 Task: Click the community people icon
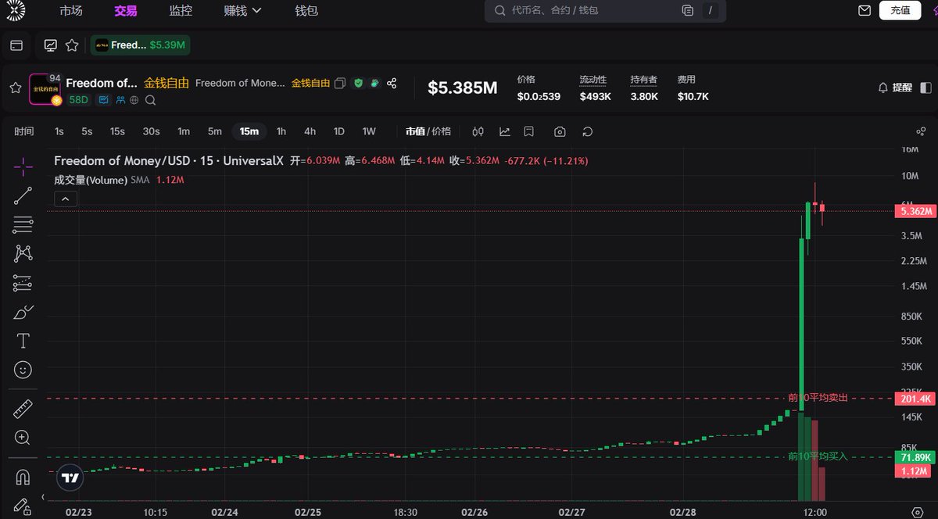click(121, 100)
